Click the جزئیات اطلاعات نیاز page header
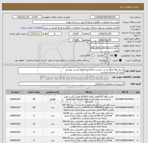 pyautogui.click(x=129, y=7)
